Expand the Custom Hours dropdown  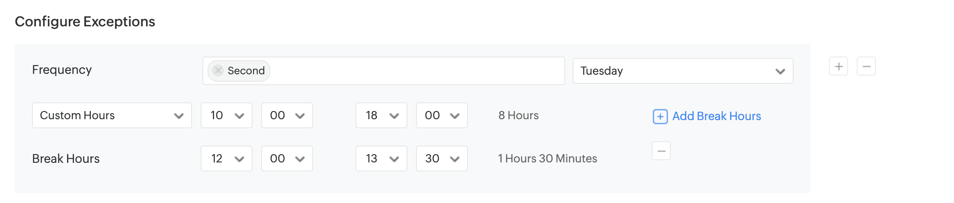click(x=112, y=115)
